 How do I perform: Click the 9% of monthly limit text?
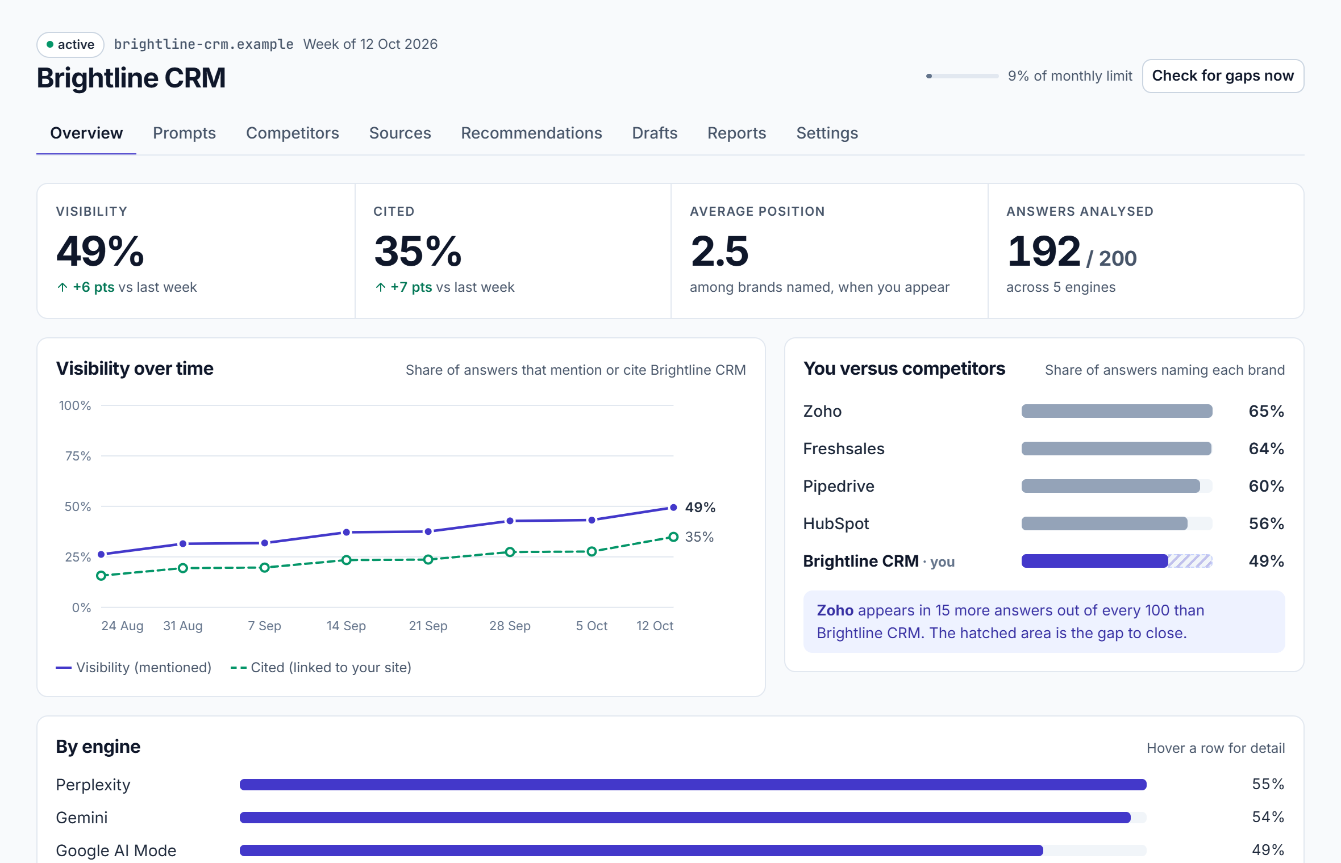[1070, 76]
